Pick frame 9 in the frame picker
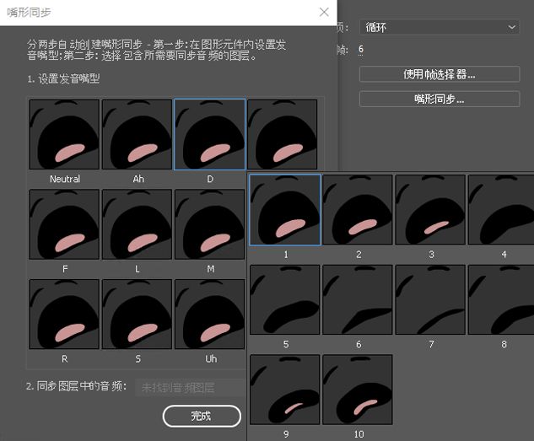This screenshot has height=441, width=534. [x=284, y=390]
